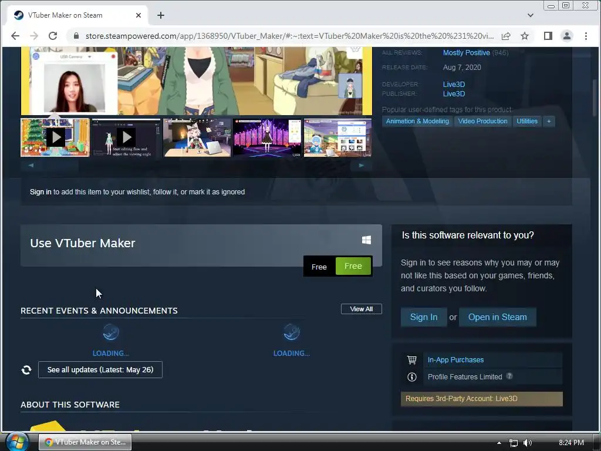The image size is (601, 451).
Task: Play the 'Start editing flow' video thumbnail
Action: tap(126, 137)
